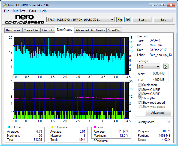178x146 pixels.
Task: Click the Start button
Action: (142, 20)
